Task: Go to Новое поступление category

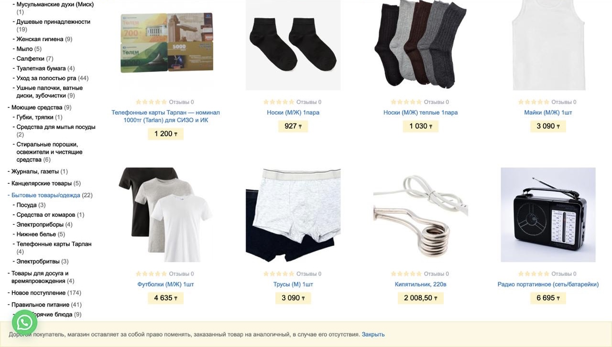Action: click(x=38, y=293)
